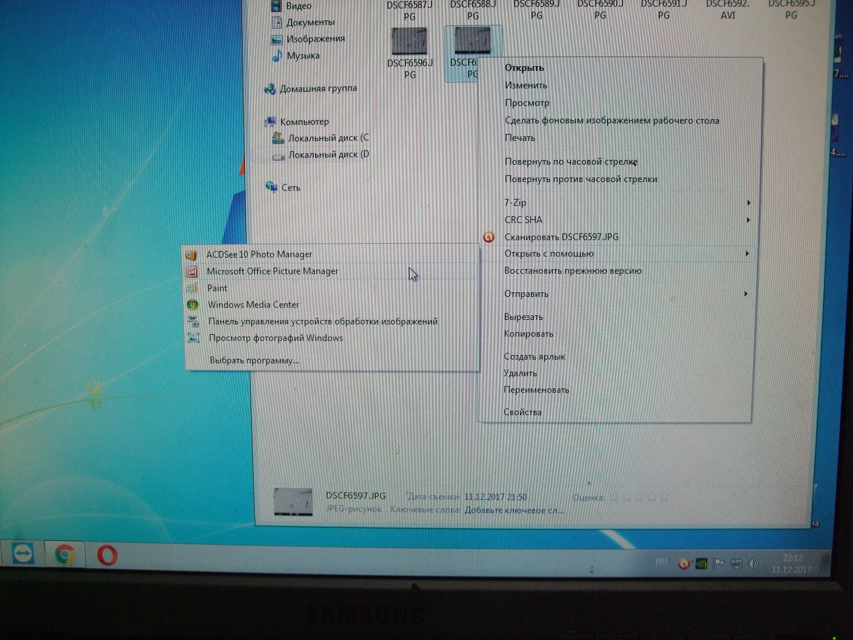Open Google Chrome from the taskbar
The image size is (853, 640).
point(65,555)
